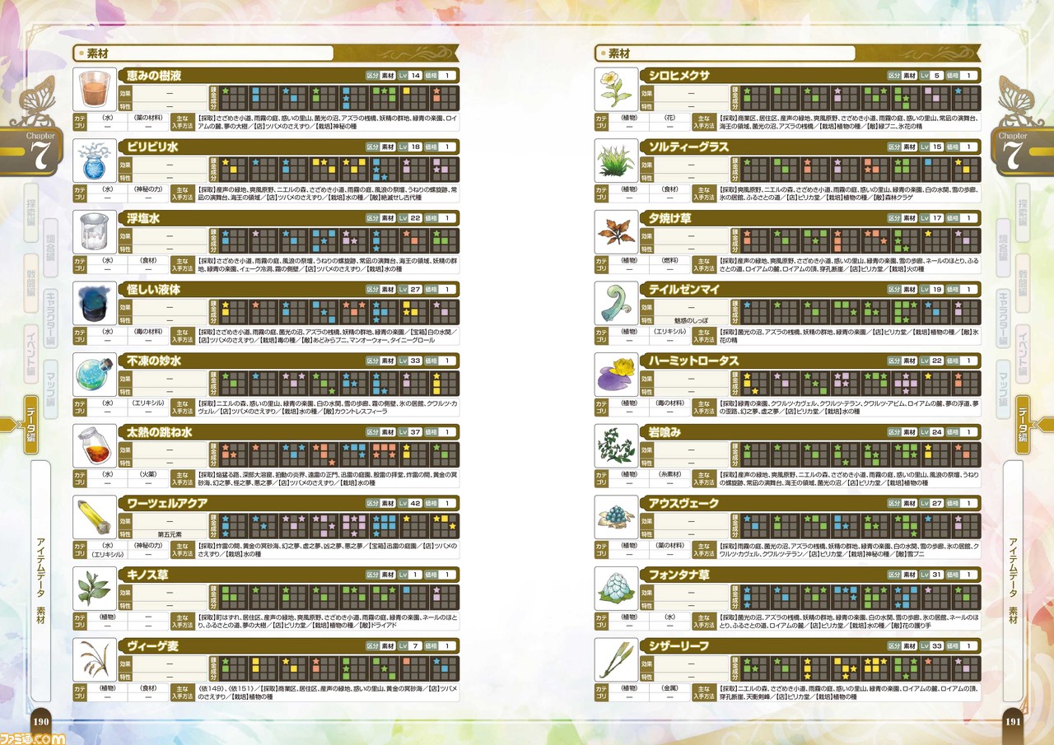The height and width of the screenshot is (745, 1054).
Task: Click the Lv 42 value for ワーツェルアクア
Action: [416, 503]
